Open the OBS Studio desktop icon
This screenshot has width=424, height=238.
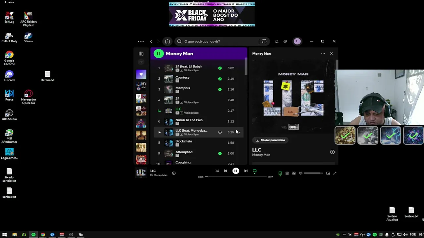coord(9,115)
